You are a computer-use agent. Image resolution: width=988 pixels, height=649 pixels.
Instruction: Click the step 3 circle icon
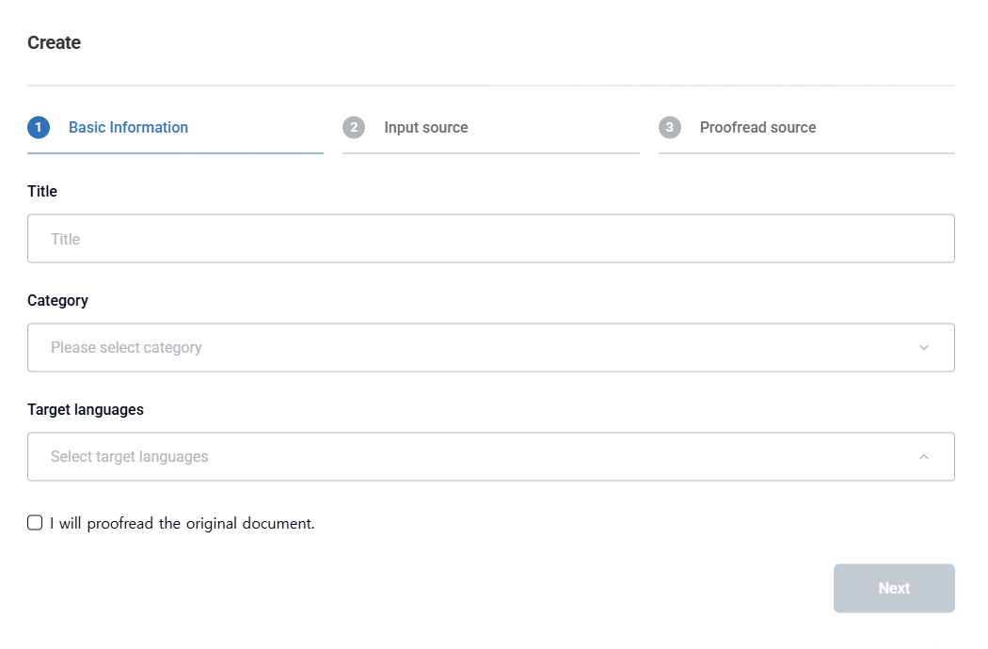(670, 128)
